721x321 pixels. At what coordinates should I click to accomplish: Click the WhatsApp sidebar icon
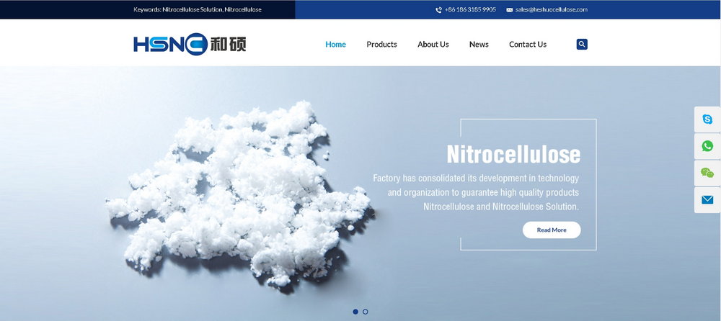(707, 146)
